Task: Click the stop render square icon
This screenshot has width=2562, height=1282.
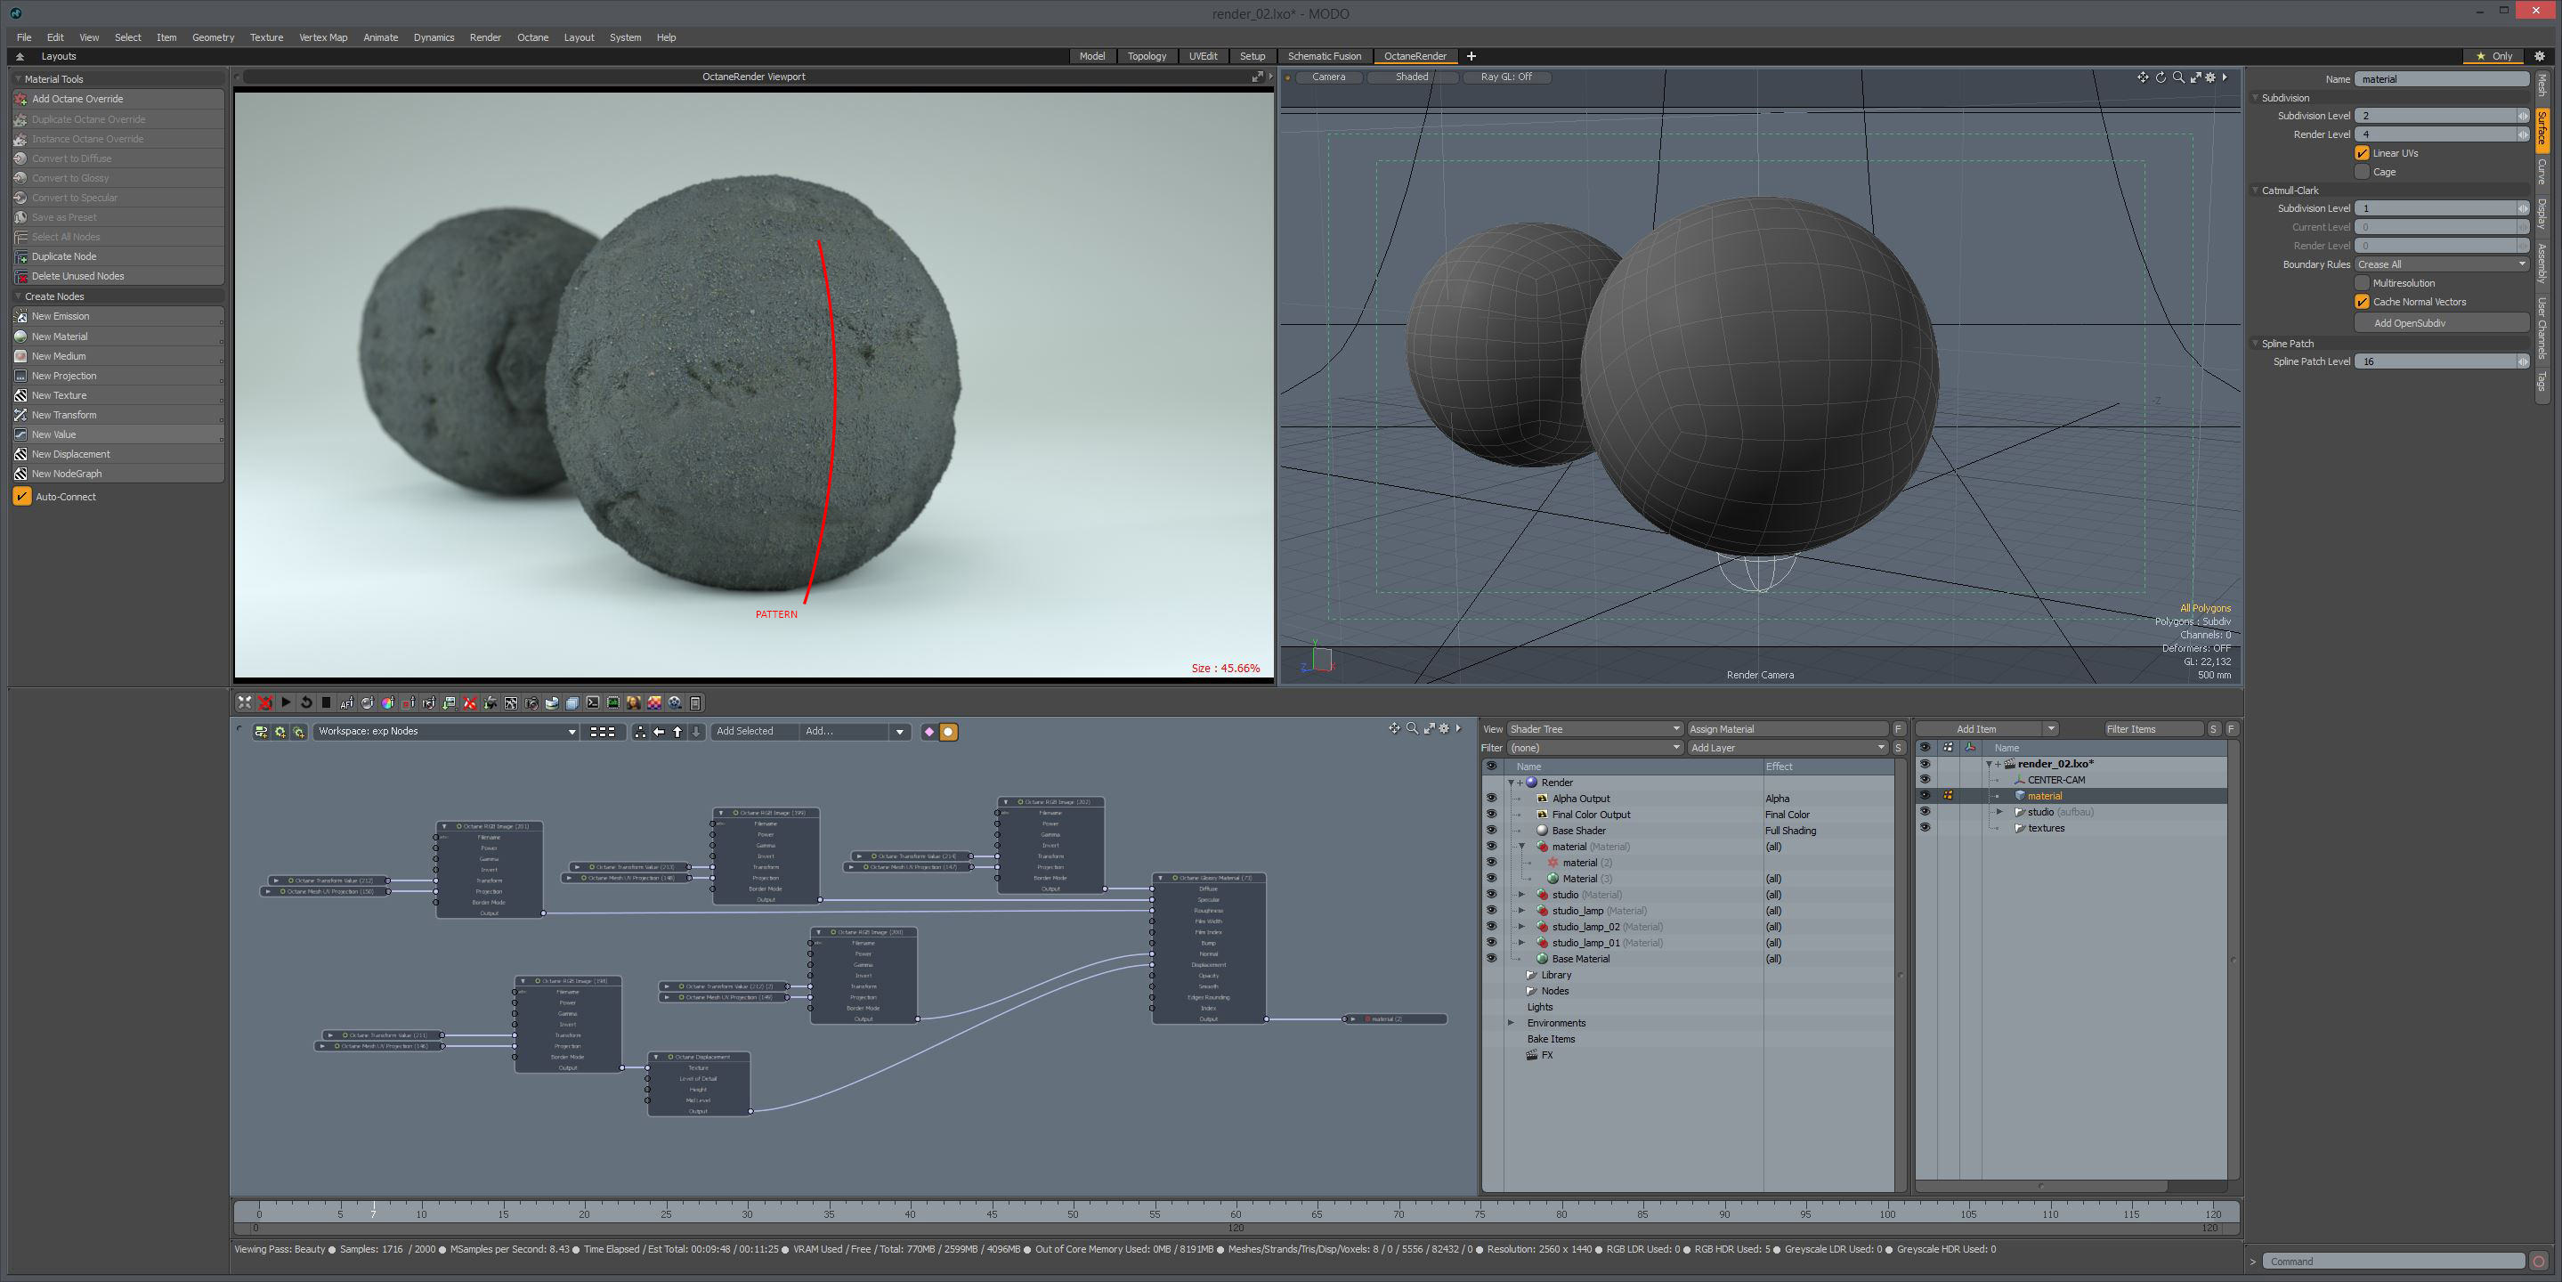Action: pos(326,702)
